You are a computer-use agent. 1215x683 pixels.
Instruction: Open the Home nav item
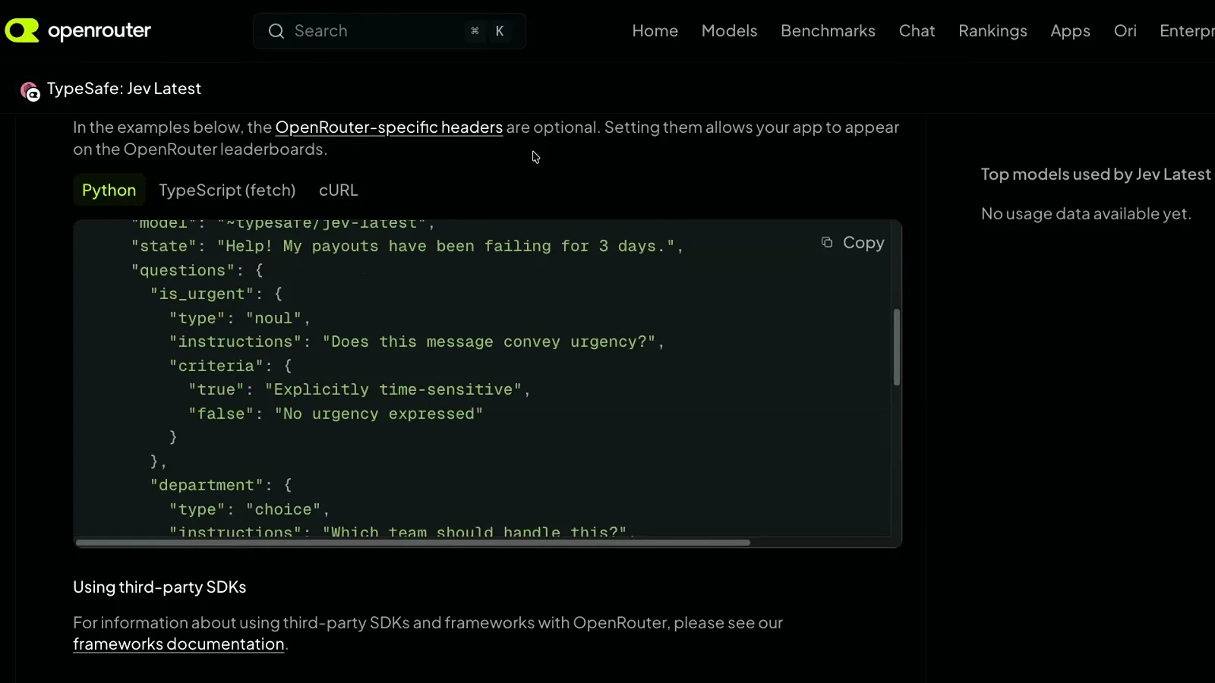point(655,31)
